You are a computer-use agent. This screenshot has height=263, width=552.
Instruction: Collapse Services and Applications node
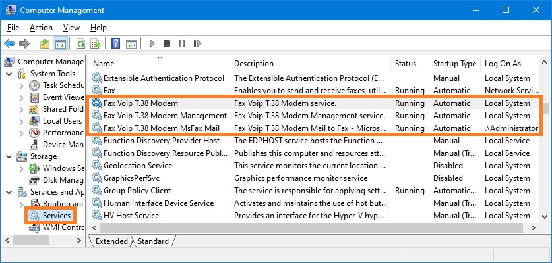pos(9,192)
